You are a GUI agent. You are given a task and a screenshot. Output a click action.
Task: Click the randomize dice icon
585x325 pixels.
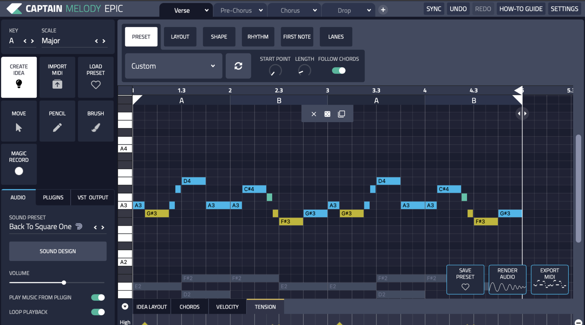[x=327, y=114]
